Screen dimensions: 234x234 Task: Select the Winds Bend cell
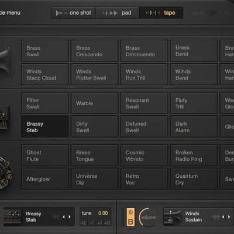tap(194, 74)
